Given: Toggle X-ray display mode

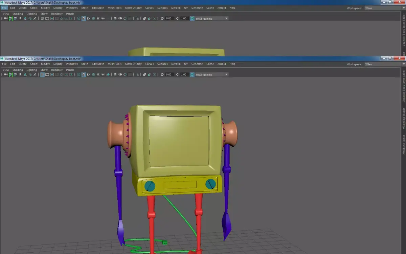Looking at the screenshot, I should coord(115,75).
